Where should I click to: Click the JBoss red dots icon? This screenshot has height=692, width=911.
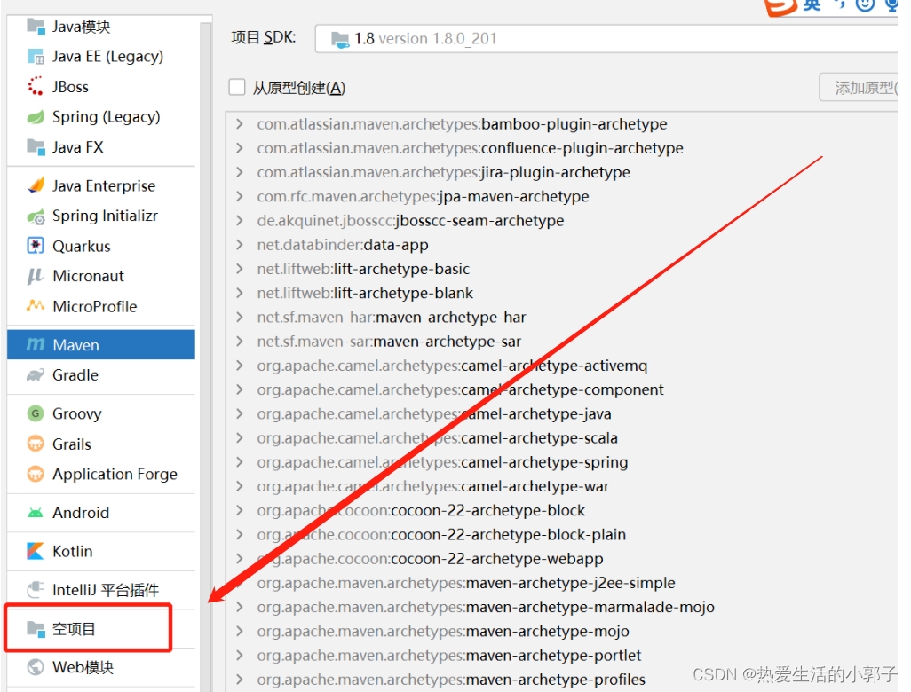(x=36, y=87)
